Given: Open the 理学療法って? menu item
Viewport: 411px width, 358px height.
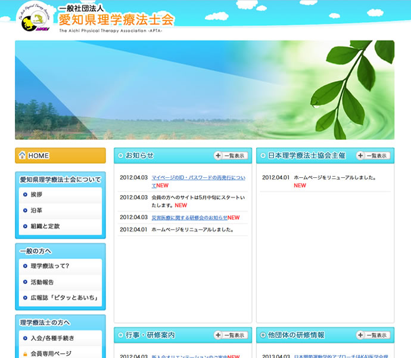Looking at the screenshot, I should 60,266.
